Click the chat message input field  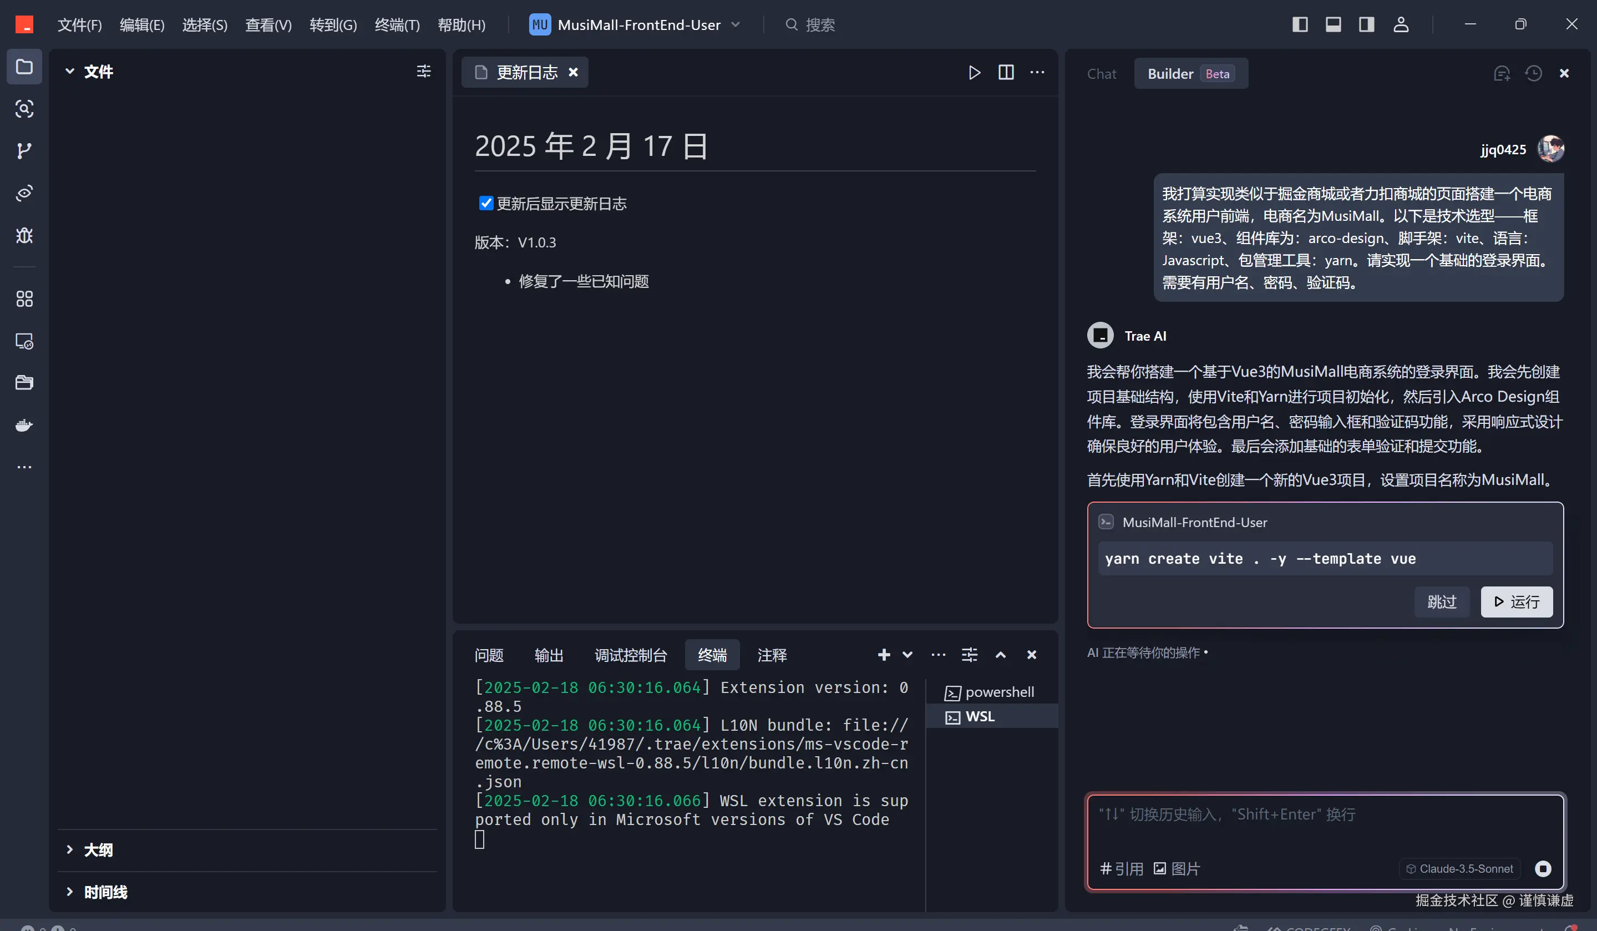point(1324,824)
